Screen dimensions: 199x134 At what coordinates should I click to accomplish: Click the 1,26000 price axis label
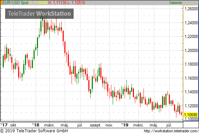click(x=191, y=9)
